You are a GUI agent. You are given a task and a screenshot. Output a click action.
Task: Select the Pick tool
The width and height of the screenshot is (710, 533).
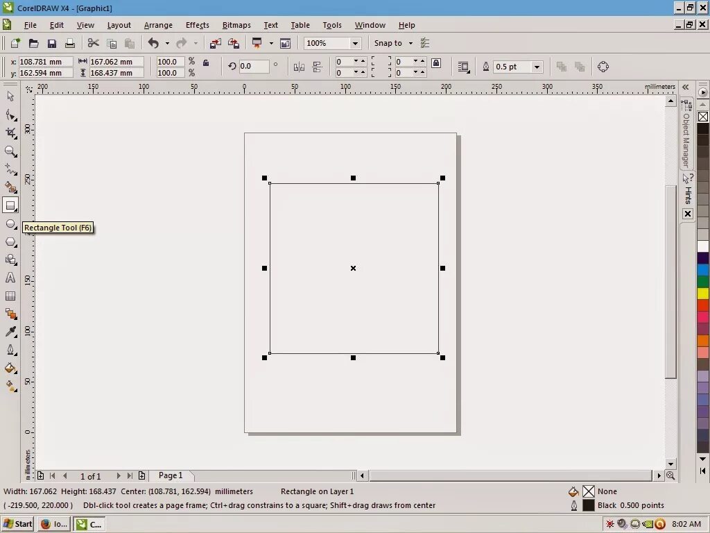[10, 97]
